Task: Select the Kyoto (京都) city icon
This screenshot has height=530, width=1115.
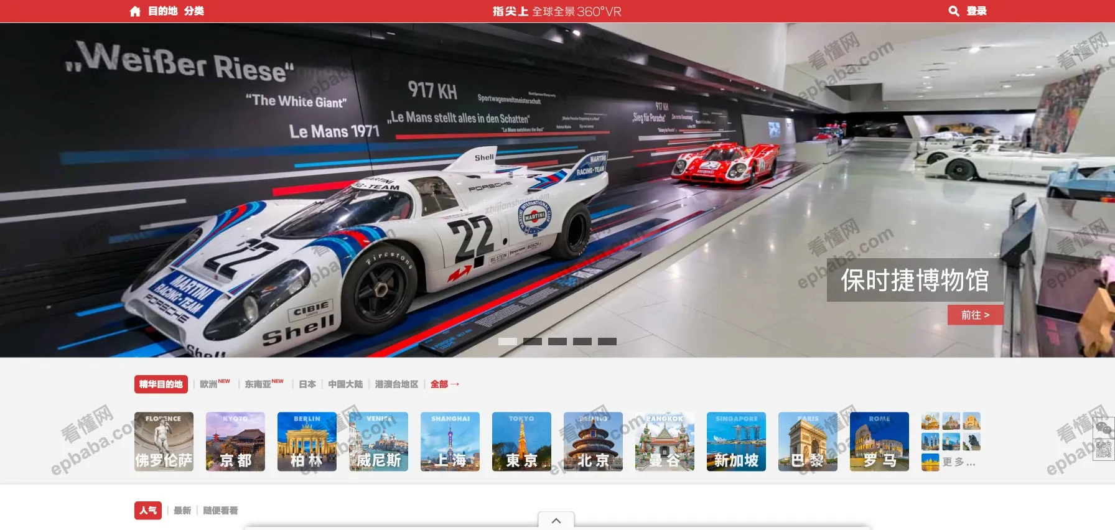Action: (235, 441)
